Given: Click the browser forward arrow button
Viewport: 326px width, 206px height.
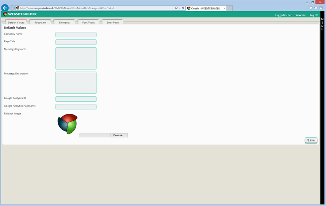Looking at the screenshot, I should coord(12,8).
